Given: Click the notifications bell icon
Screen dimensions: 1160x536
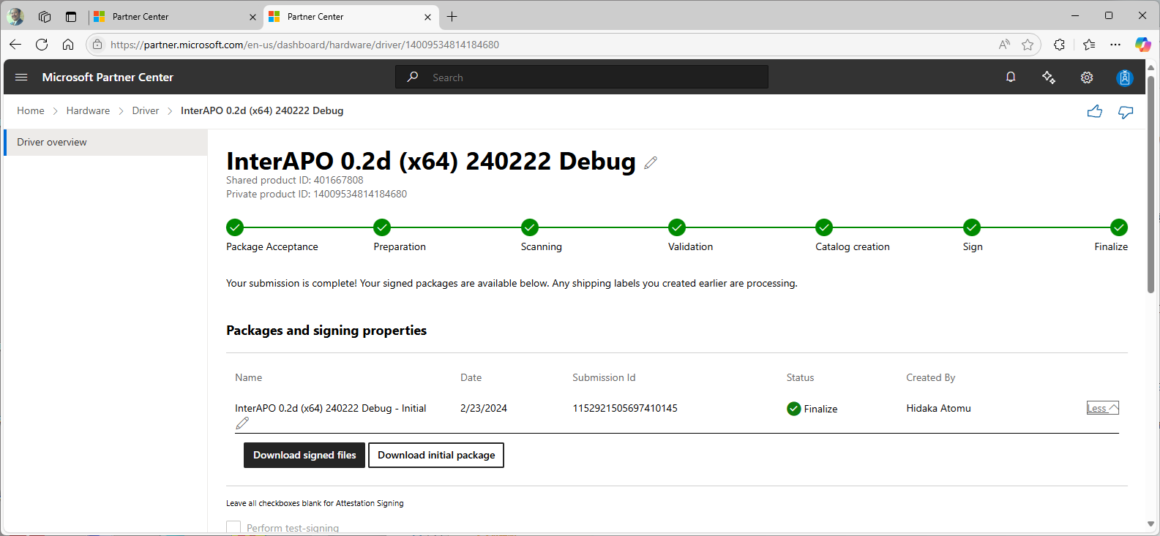Looking at the screenshot, I should [x=1011, y=77].
